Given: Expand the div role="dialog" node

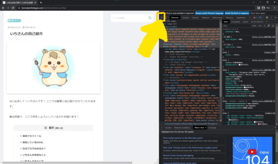Looking at the screenshot, I should pyautogui.click(x=164, y=75).
